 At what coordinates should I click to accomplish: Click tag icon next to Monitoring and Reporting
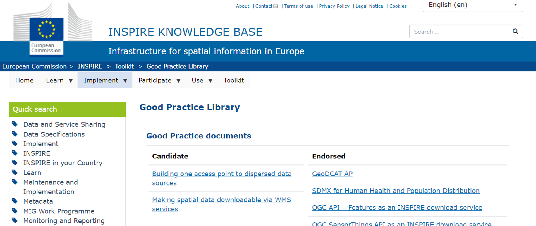pos(15,220)
